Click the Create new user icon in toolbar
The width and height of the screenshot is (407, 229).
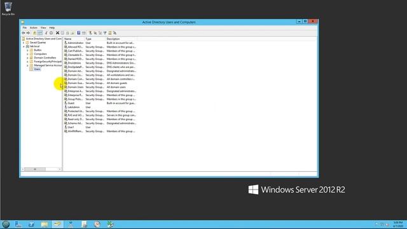pyautogui.click(x=90, y=33)
